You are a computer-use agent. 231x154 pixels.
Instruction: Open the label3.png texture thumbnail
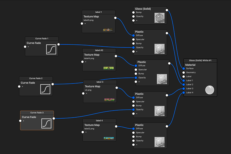(x=108, y=30)
